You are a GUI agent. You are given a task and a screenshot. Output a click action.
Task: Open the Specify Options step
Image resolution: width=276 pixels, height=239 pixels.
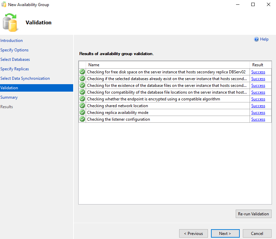14,50
